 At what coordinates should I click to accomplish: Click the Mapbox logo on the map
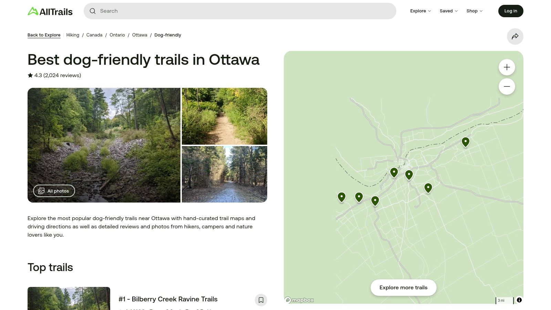[299, 300]
